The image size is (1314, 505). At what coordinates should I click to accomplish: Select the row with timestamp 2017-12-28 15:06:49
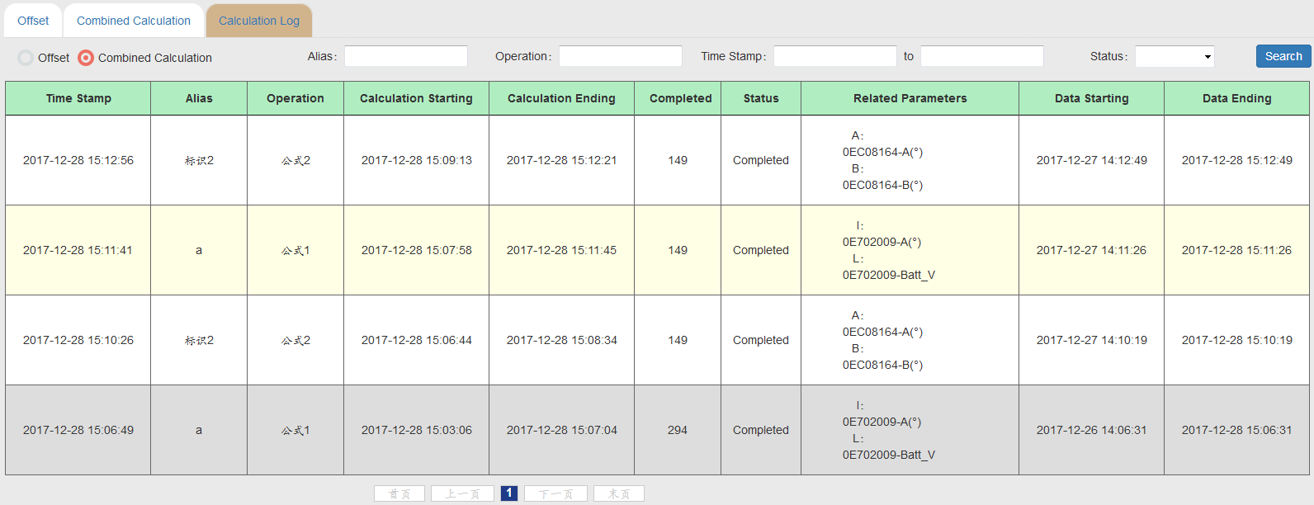click(657, 430)
